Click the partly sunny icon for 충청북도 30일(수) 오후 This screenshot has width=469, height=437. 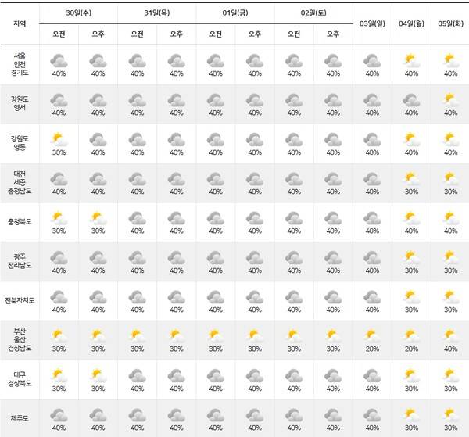(x=98, y=218)
